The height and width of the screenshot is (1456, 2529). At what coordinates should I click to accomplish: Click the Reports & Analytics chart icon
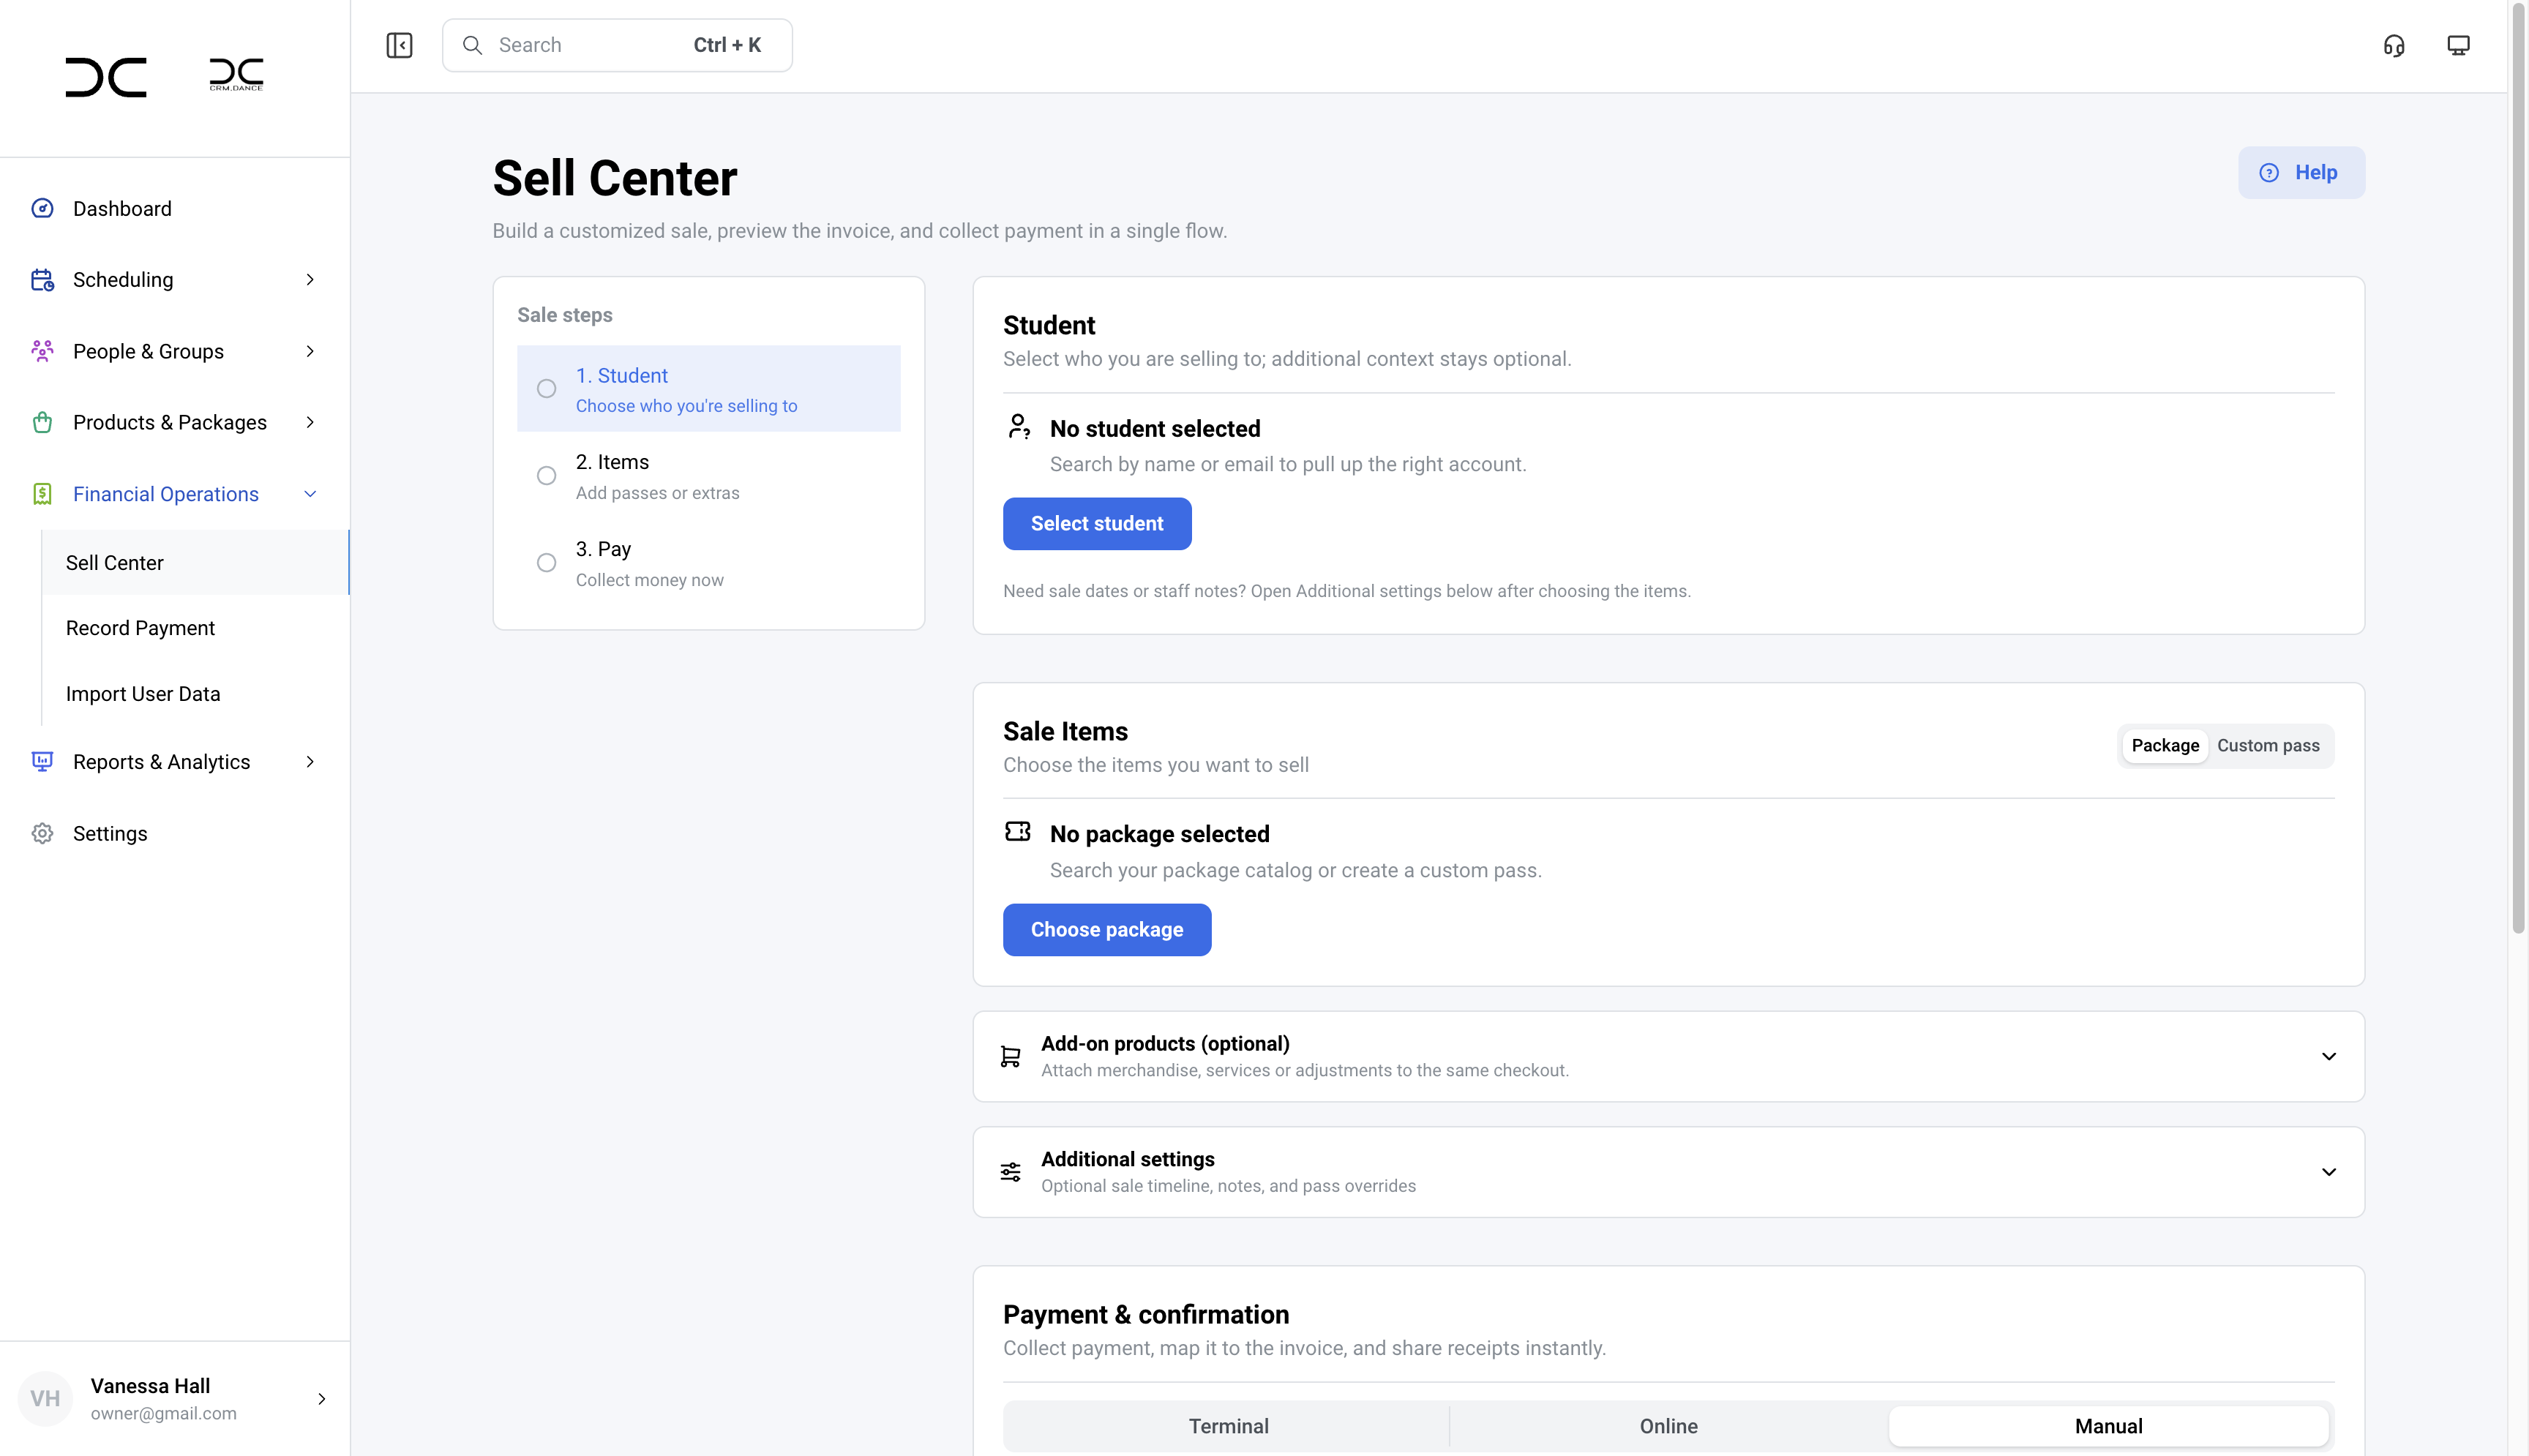click(x=42, y=761)
